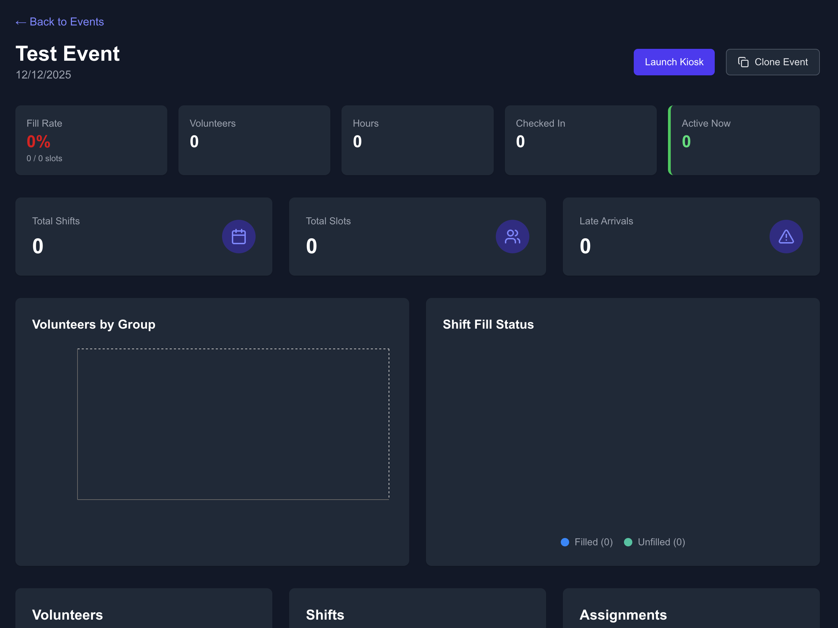Click the people icon on Total Slots
The height and width of the screenshot is (628, 838).
[512, 237]
